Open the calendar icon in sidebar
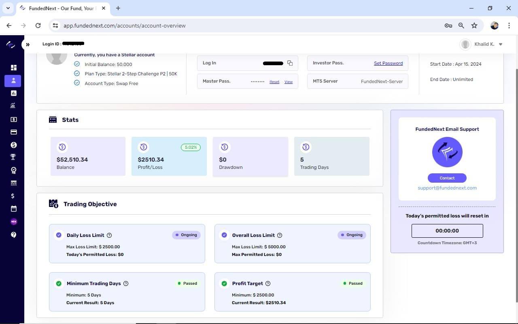 click(x=13, y=209)
